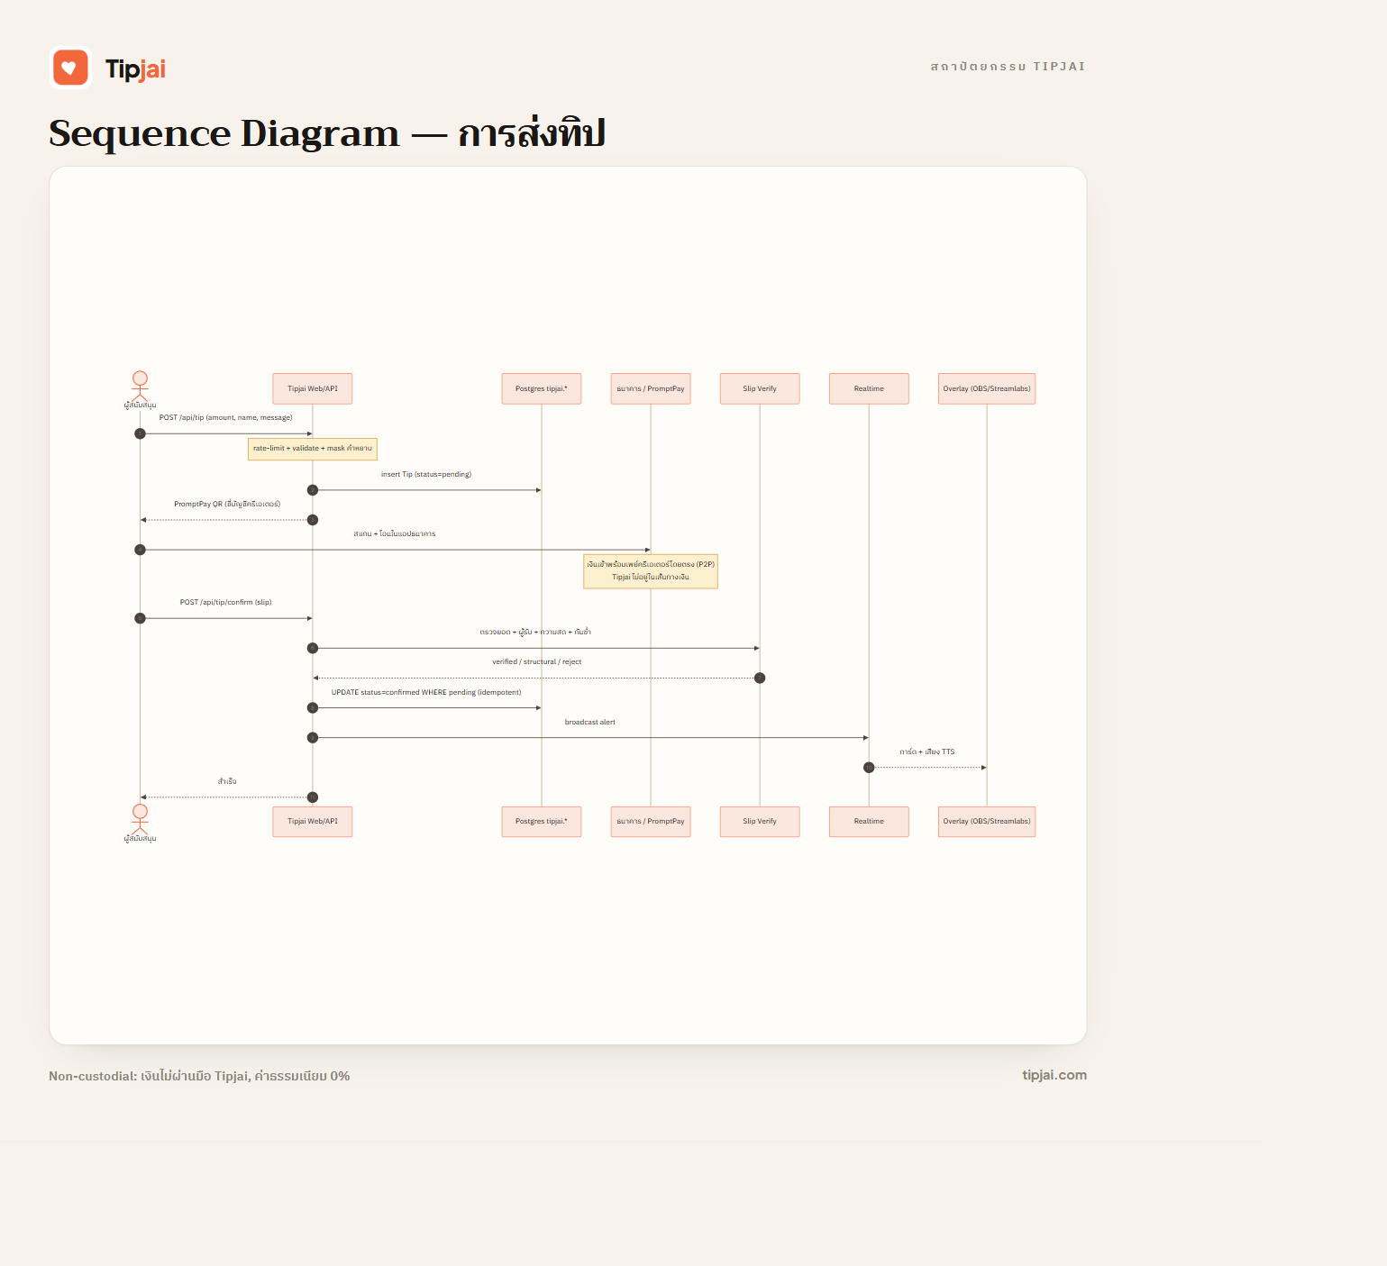
Task: Click the "POST /api/tip (amount, name, message)" label
Action: (x=226, y=418)
